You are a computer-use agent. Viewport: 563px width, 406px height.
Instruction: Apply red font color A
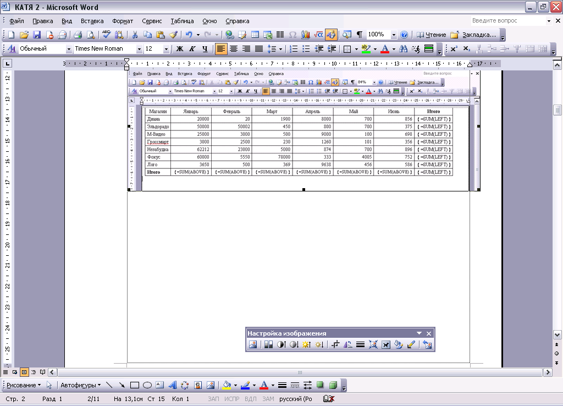tap(384, 49)
